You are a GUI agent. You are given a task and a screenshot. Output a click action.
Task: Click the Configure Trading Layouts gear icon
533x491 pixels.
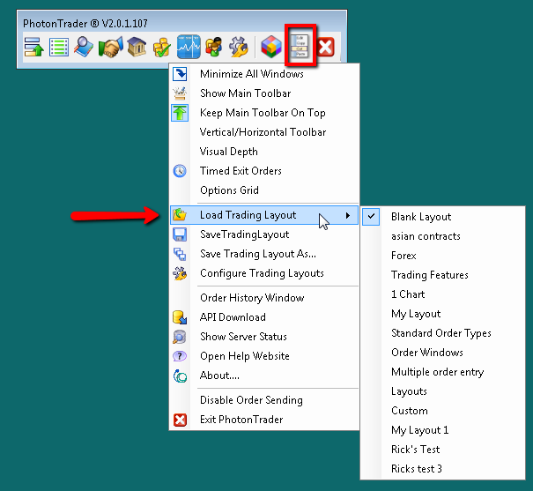click(x=180, y=273)
